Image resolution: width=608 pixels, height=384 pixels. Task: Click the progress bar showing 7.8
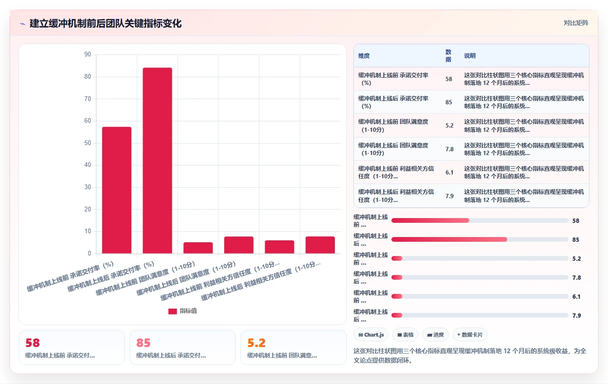tap(480, 277)
